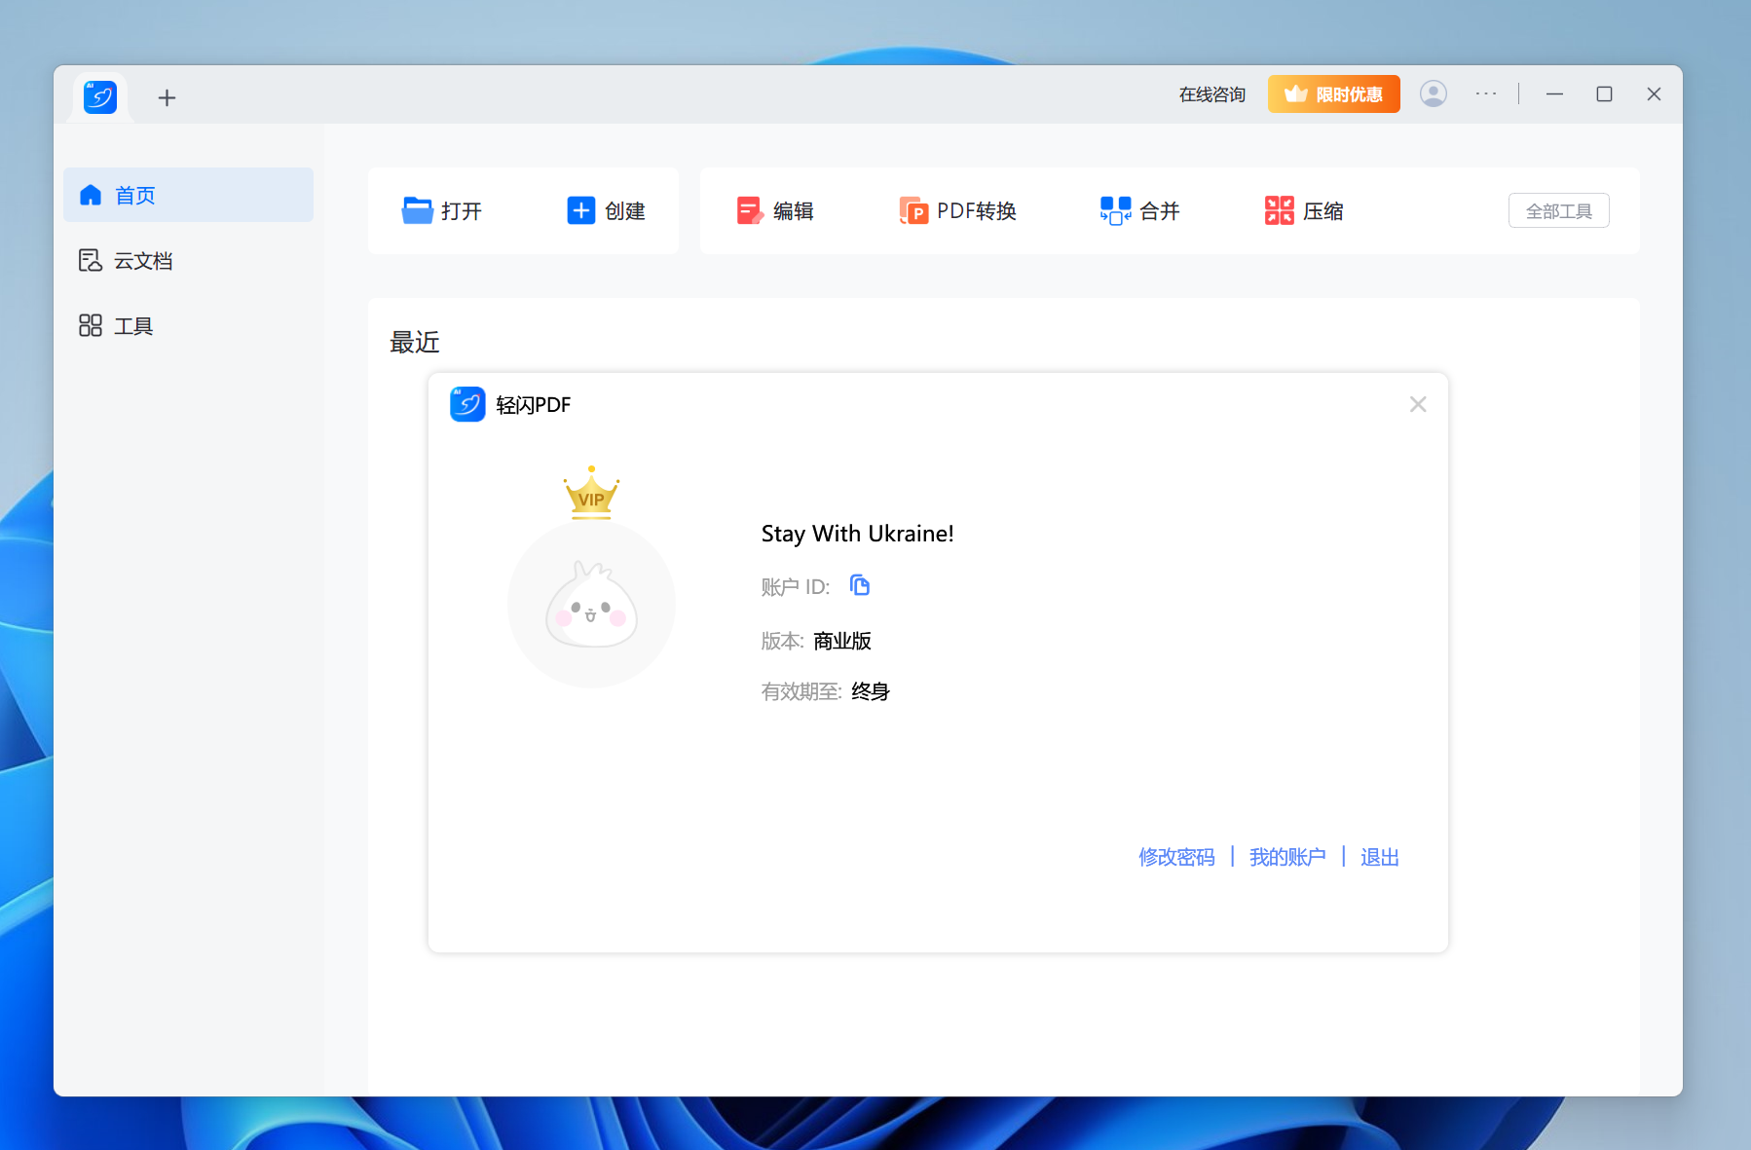
Task: Open 工具 tools in sidebar
Action: (188, 325)
